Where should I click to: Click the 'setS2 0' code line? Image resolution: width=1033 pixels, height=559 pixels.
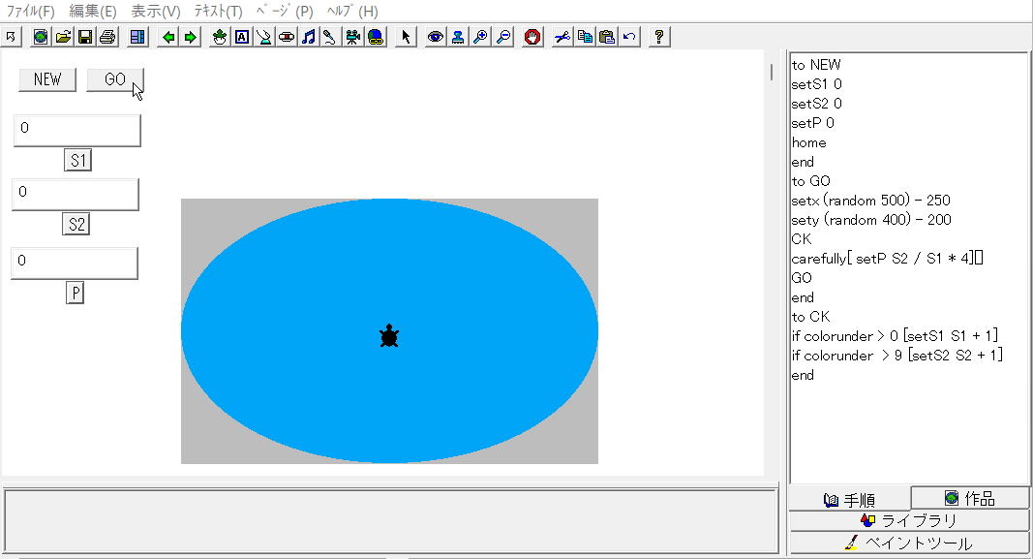(817, 104)
